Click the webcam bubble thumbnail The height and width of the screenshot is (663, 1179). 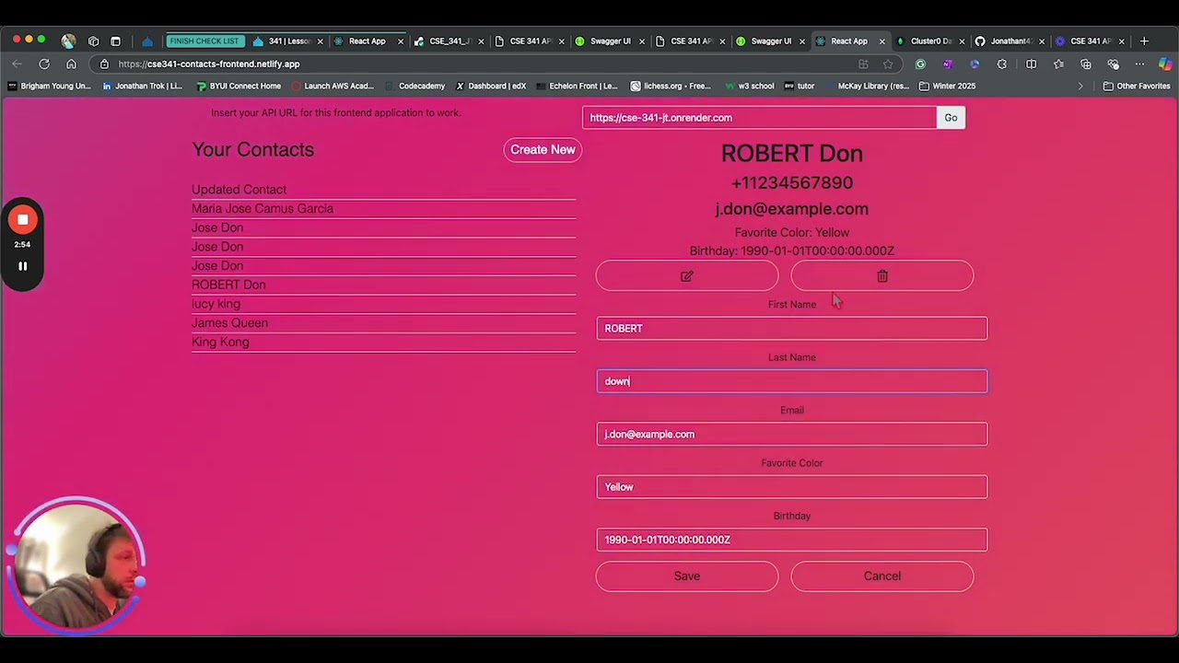77,565
